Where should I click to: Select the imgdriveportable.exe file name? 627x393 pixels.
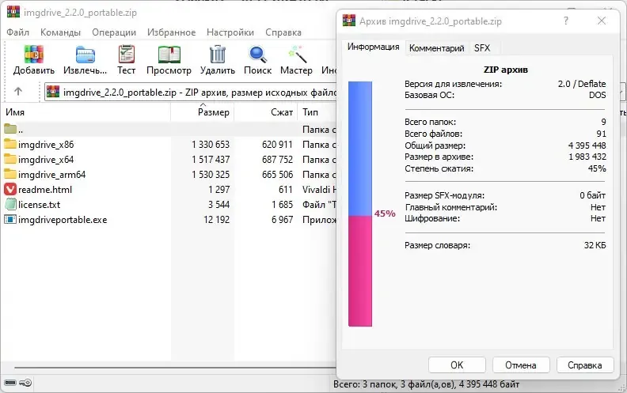pos(63,220)
